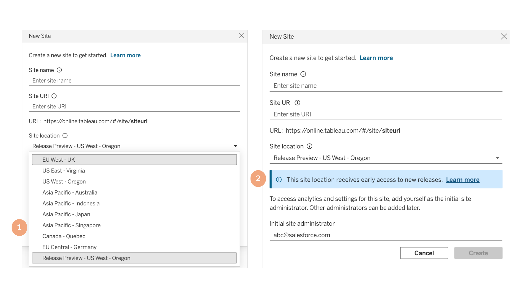The height and width of the screenshot is (298, 531).
Task: Open Learn more link in blue banner
Action: tap(462, 180)
